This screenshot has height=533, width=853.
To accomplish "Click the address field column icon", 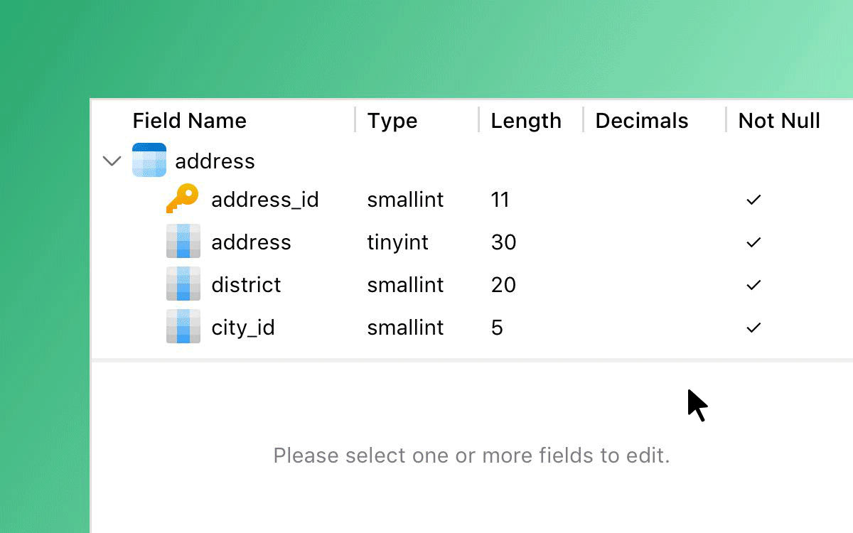I will pyautogui.click(x=183, y=242).
